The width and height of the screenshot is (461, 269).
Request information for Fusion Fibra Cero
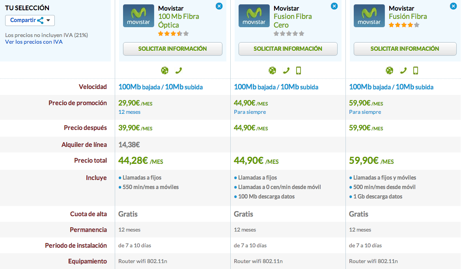tap(288, 49)
